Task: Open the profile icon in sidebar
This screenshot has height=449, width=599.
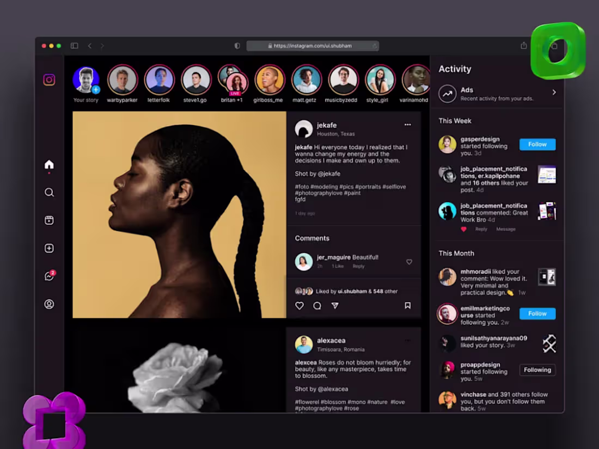Action: pos(49,304)
